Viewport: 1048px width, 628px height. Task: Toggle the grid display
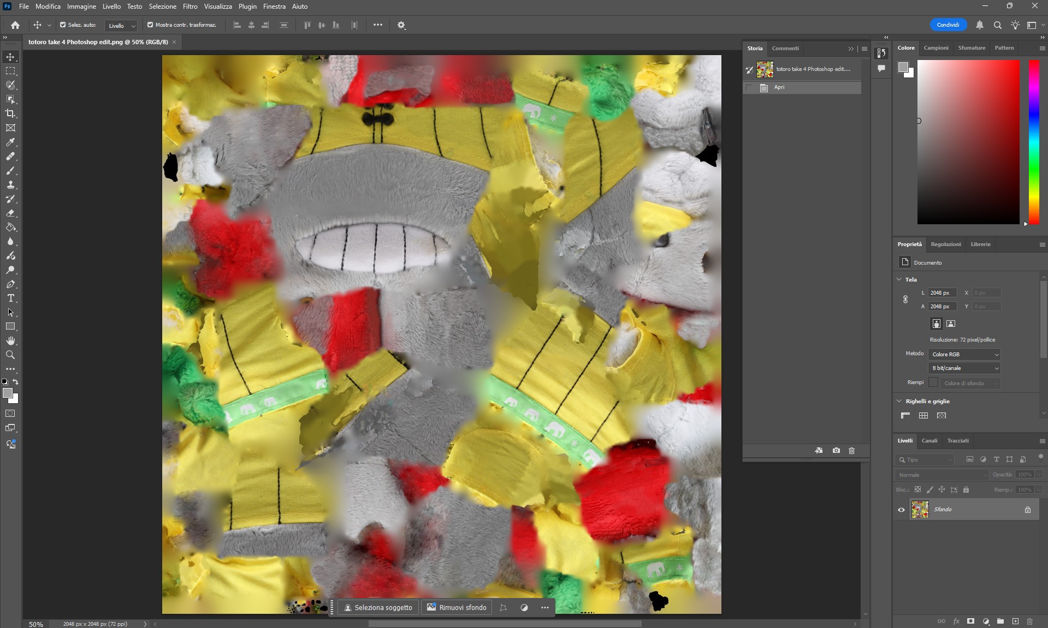point(923,415)
